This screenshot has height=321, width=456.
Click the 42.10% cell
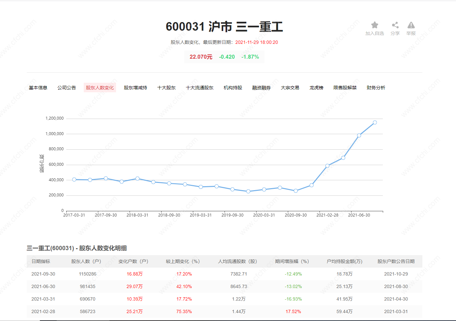(184, 286)
